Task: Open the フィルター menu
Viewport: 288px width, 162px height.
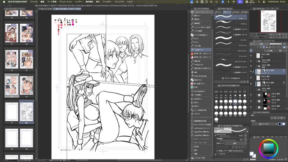Action: pos(107,2)
